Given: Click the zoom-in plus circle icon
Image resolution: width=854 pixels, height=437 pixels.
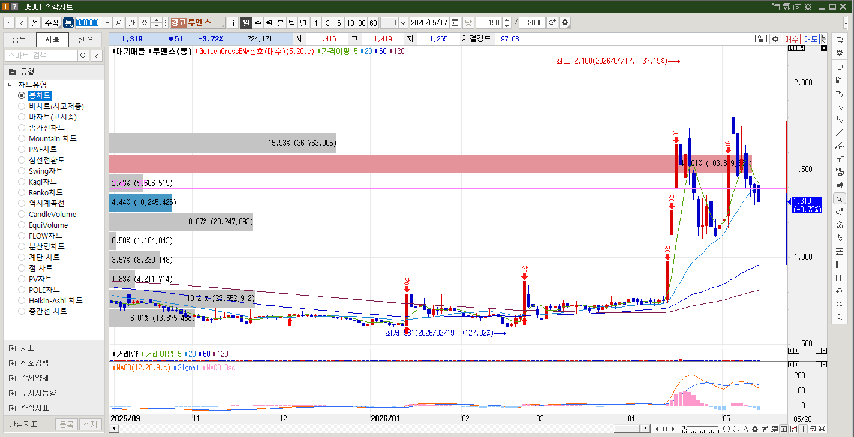Looking at the screenshot, I should (736, 429).
